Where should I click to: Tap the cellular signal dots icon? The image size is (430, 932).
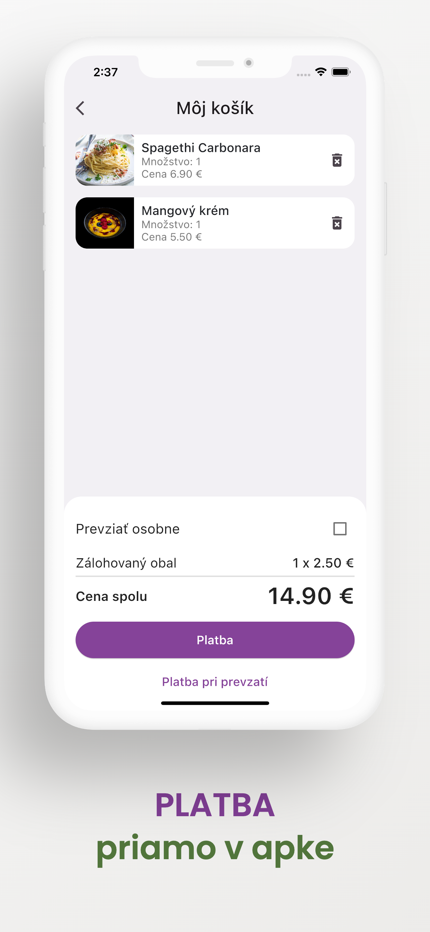point(304,75)
